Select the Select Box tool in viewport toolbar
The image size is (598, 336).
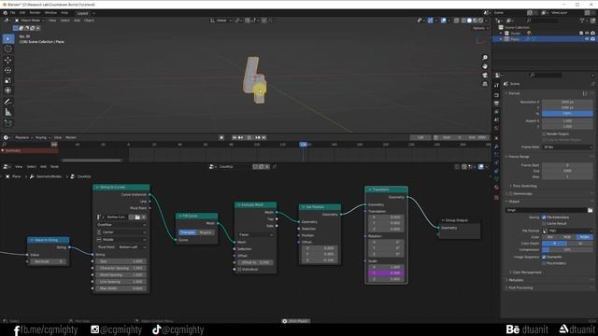click(x=8, y=39)
